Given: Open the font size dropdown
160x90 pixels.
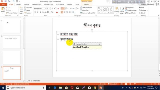Looking at the screenshot, I should pyautogui.click(x=50, y=8).
